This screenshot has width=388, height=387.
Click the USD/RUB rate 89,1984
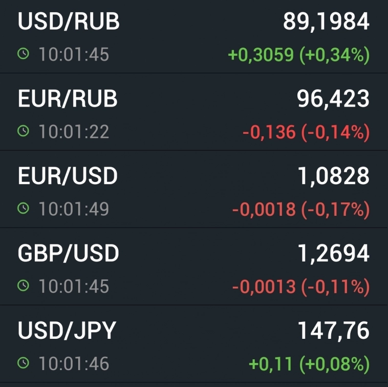pyautogui.click(x=326, y=22)
